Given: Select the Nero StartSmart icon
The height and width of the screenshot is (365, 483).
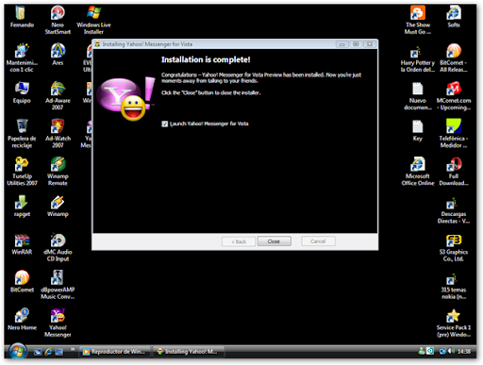Looking at the screenshot, I should 58,20.
